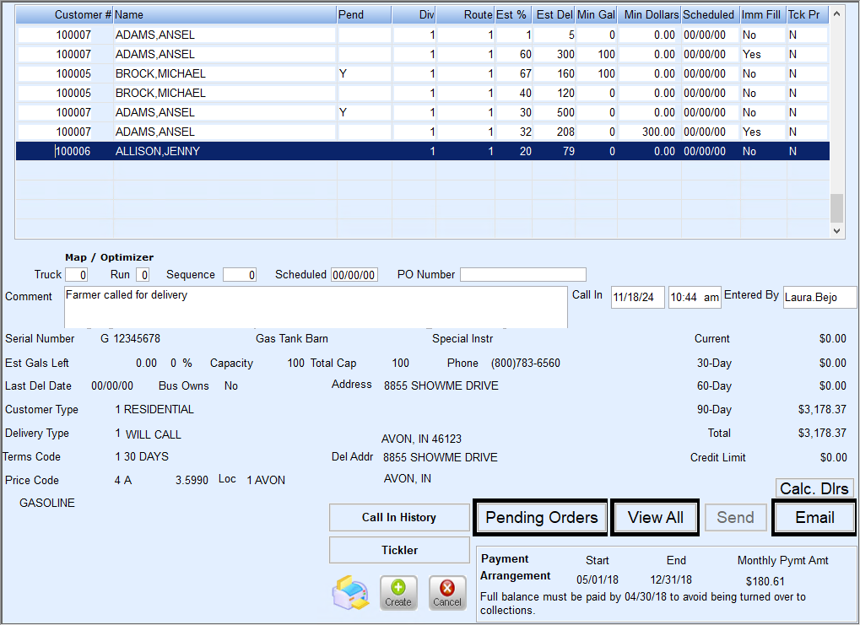Click the Terms Code 30 DAYS value
860x625 pixels.
click(x=146, y=456)
